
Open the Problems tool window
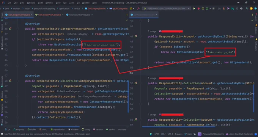tap(73, 129)
